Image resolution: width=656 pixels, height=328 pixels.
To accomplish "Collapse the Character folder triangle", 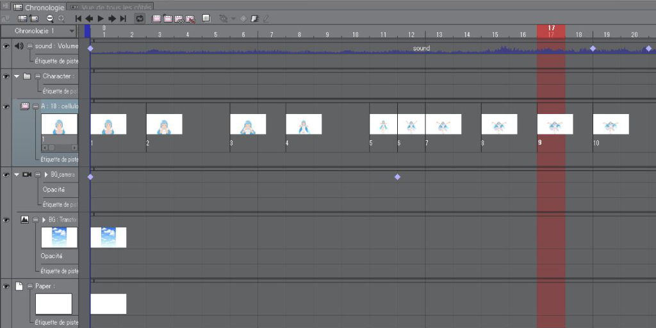I will [x=17, y=76].
